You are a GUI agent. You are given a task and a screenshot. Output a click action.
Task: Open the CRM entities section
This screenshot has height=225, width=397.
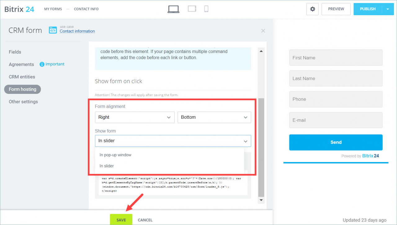pyautogui.click(x=22, y=77)
